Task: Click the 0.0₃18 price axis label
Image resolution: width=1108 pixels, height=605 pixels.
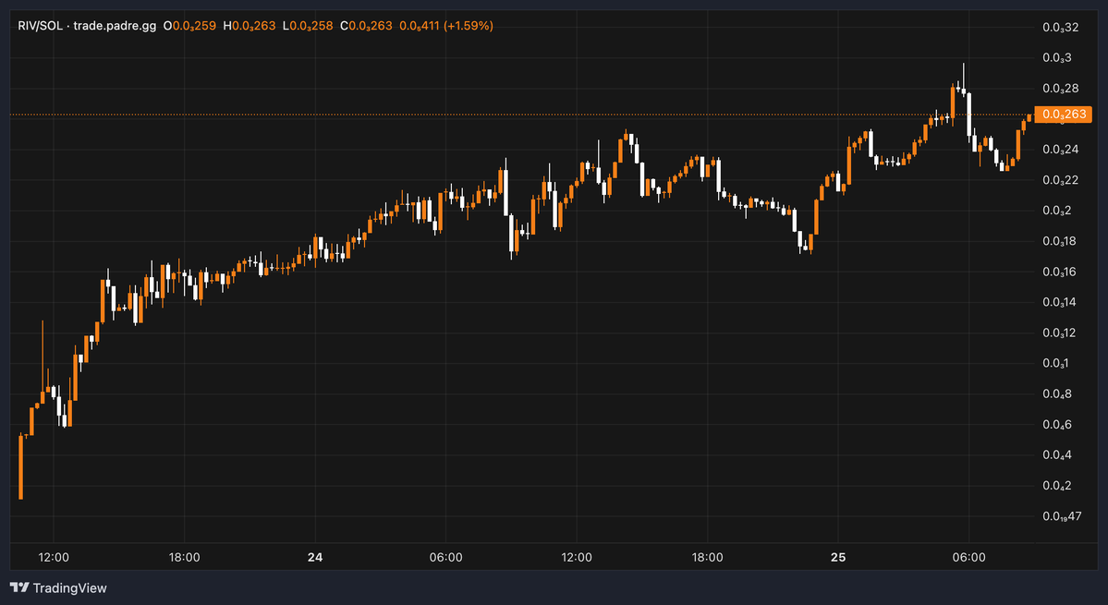Action: [x=1061, y=241]
